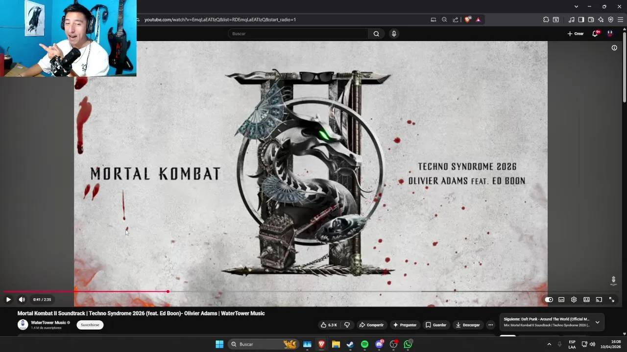The image size is (627, 352).
Task: Click the YouTube Buscar search field
Action: coord(298,34)
